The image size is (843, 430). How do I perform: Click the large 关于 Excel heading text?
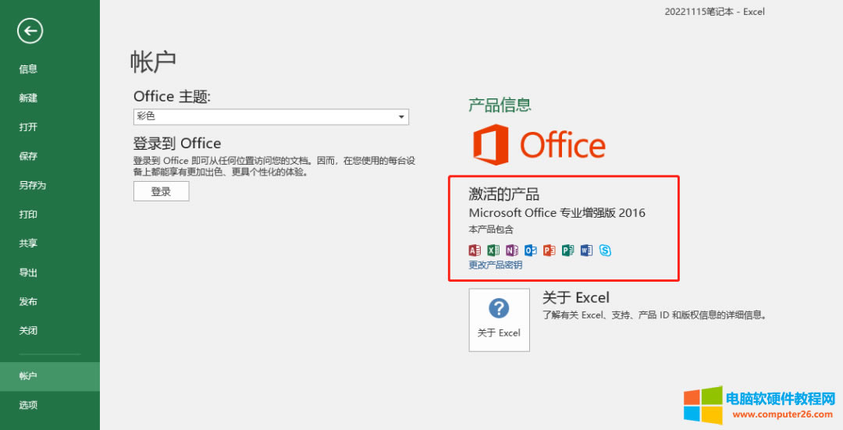576,298
